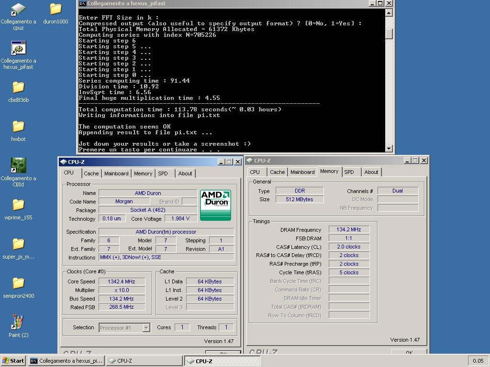The image size is (490, 367).
Task: Open Mainboard tab in right CPU-Z window
Action: click(x=302, y=172)
